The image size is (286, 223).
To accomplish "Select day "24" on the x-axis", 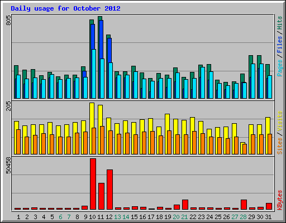I will [209, 217].
